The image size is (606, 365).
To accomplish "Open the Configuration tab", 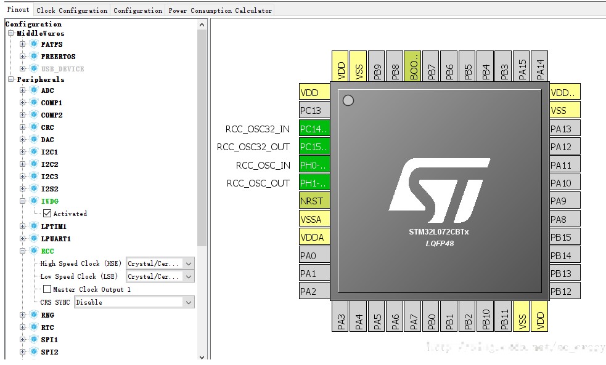I will click(137, 10).
